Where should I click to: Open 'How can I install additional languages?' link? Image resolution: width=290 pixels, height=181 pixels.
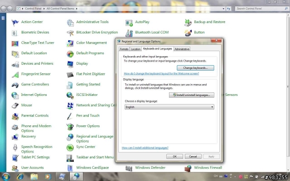(145, 148)
